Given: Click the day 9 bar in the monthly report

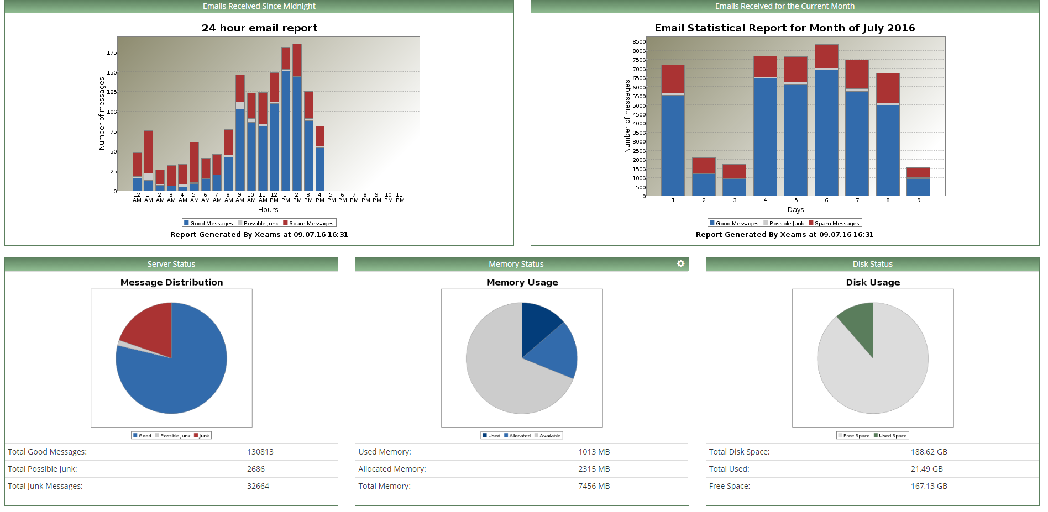Looking at the screenshot, I should tap(918, 182).
